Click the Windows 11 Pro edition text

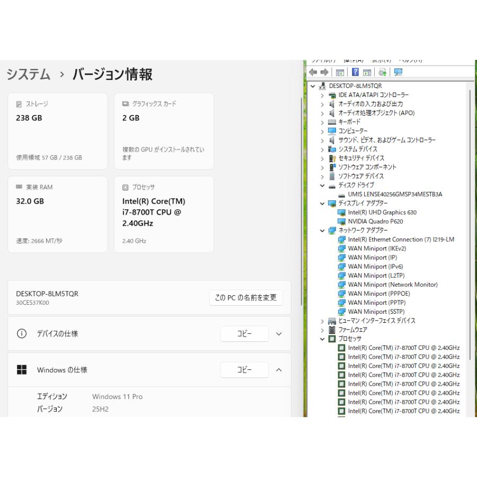coord(118,396)
